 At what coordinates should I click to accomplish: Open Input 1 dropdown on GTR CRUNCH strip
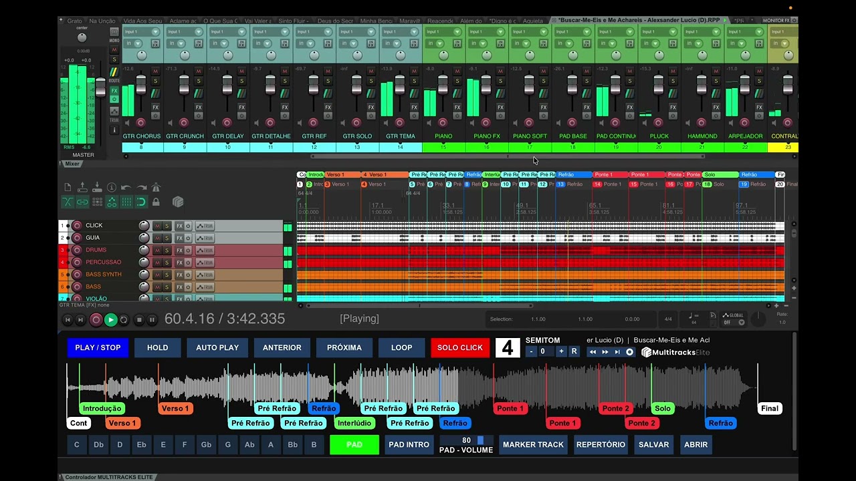[185, 31]
